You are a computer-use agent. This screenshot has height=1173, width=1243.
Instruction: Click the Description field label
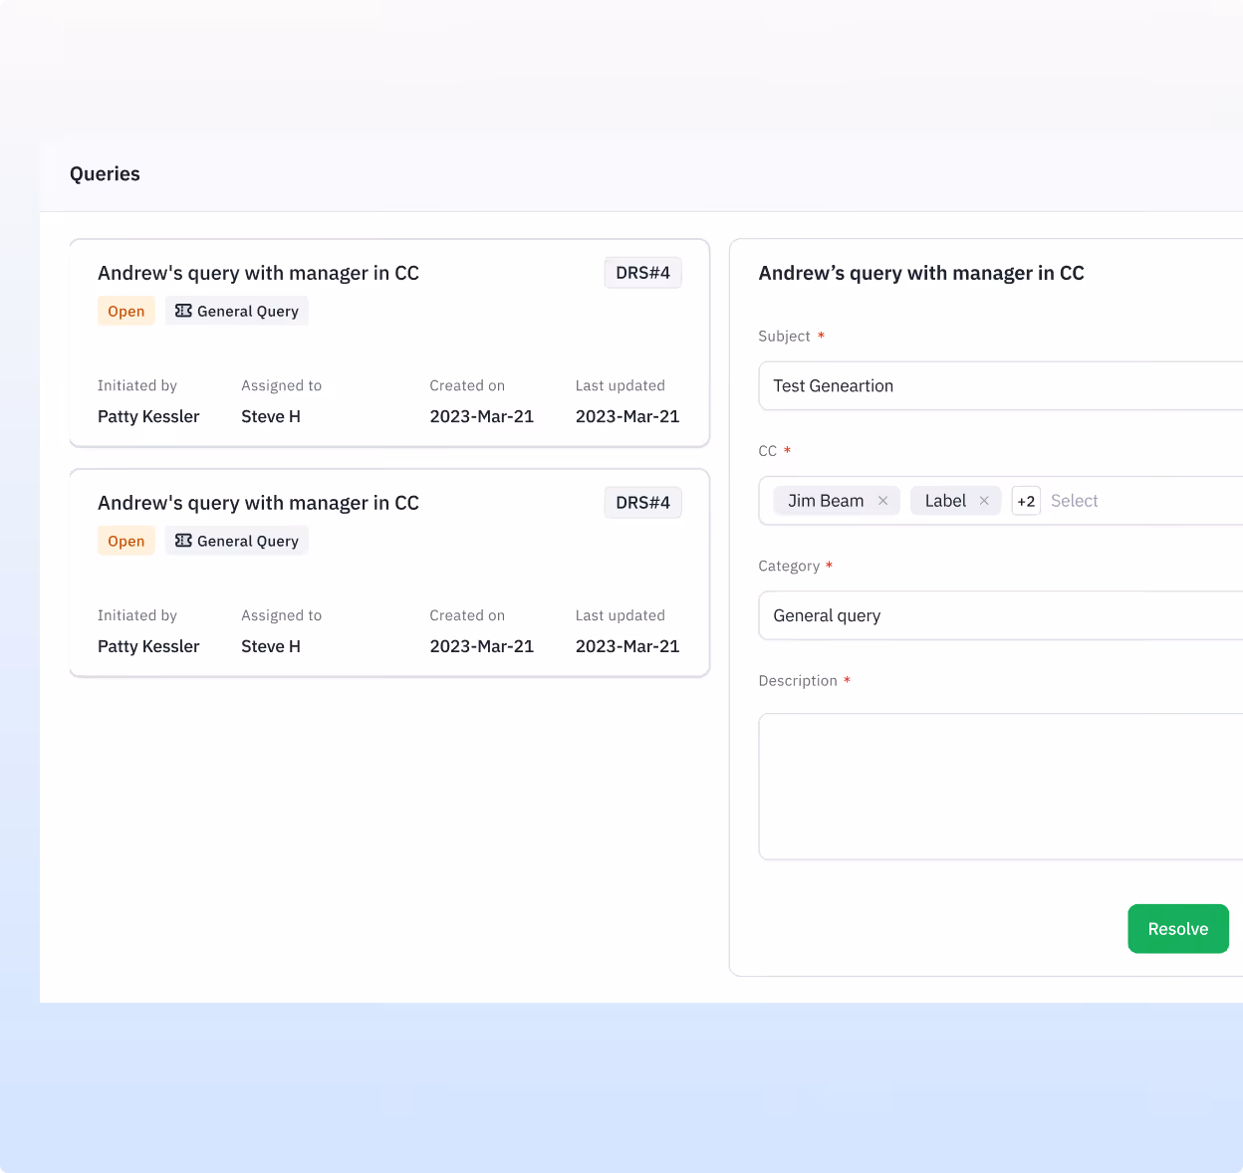point(798,681)
